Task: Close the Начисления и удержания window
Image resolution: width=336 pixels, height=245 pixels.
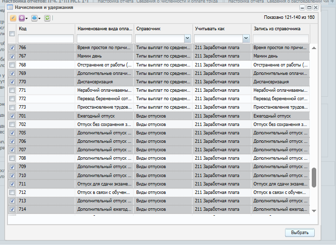Action: coord(316,7)
